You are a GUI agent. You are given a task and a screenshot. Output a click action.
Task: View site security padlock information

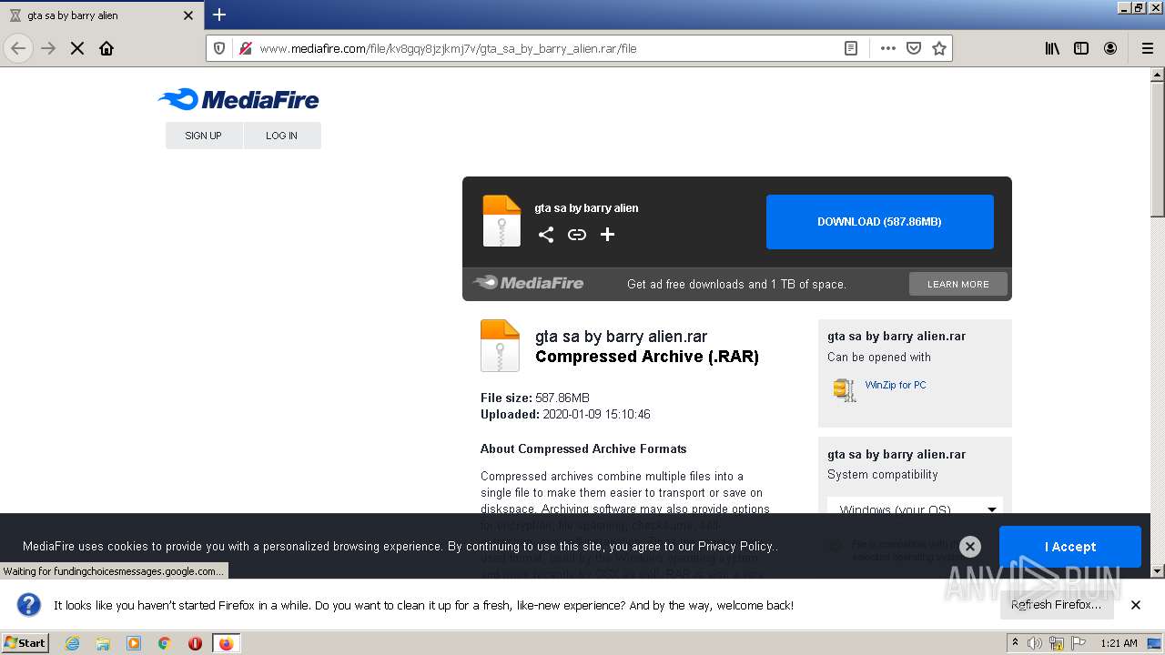click(x=244, y=48)
